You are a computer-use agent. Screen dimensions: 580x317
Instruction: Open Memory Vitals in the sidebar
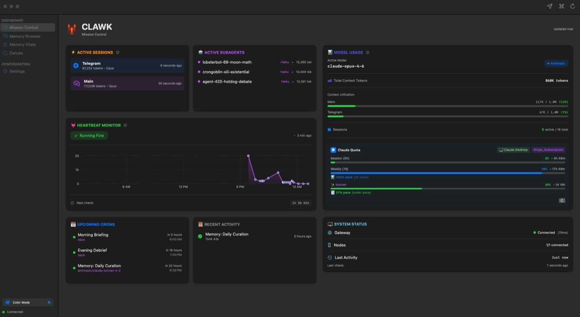click(x=29, y=44)
